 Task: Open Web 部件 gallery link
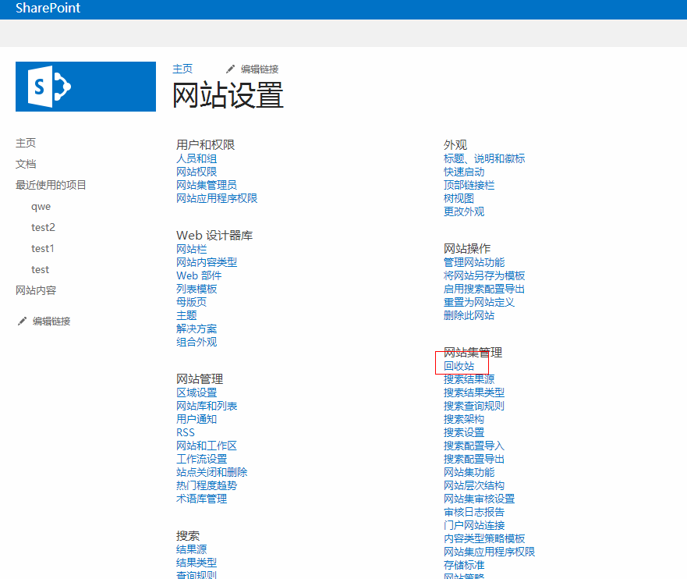(x=199, y=275)
